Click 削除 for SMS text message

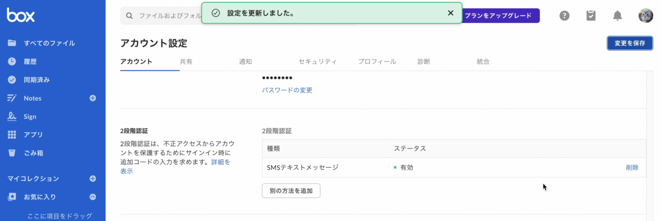(632, 168)
